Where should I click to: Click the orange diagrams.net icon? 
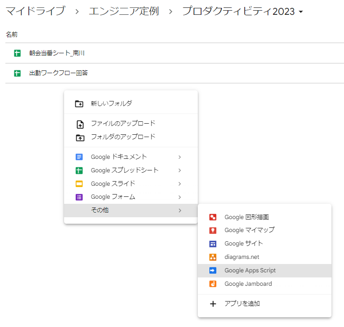[x=213, y=257]
